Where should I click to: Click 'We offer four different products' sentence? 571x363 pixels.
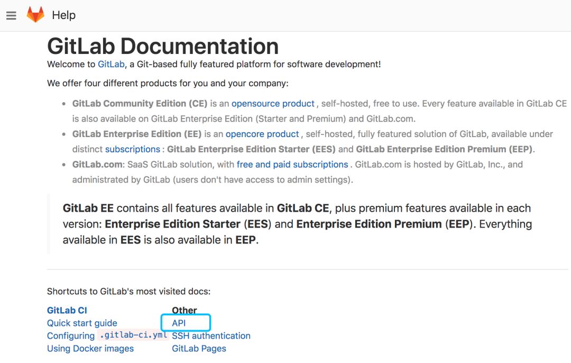[x=168, y=84]
